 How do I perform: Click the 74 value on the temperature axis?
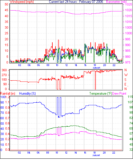pyautogui.click(x=131, y=123)
